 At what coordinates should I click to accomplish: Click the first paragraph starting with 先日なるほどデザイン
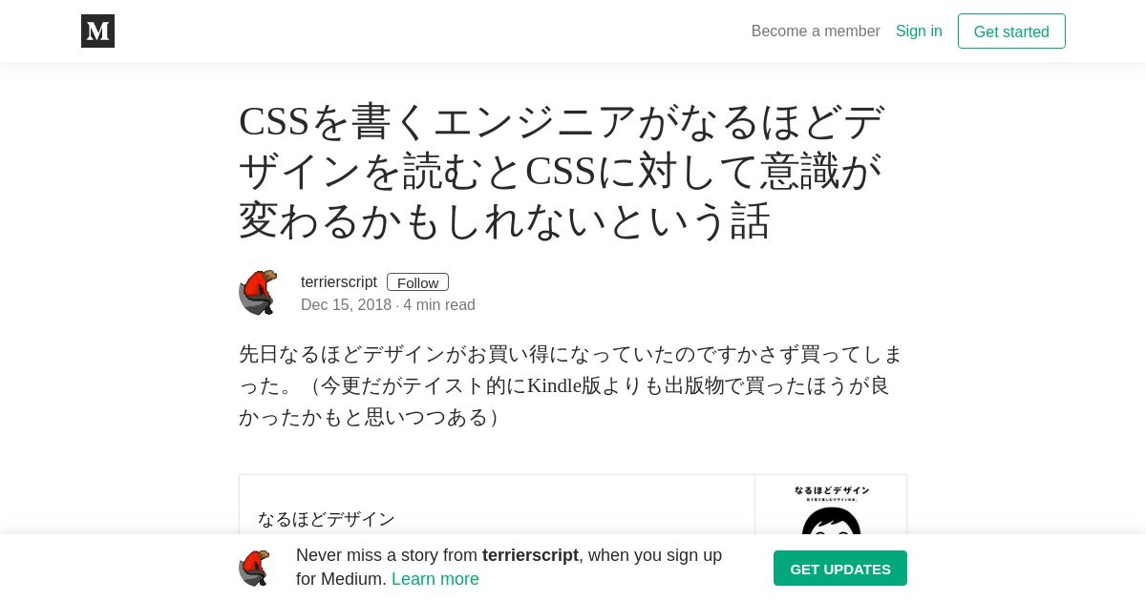571,385
